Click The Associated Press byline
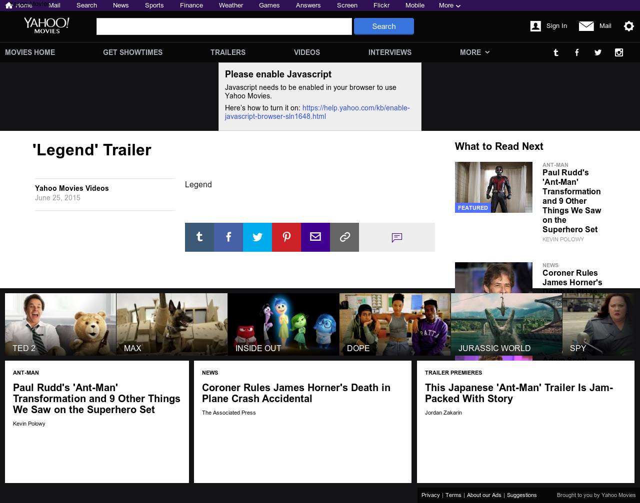The image size is (640, 503). tap(229, 413)
